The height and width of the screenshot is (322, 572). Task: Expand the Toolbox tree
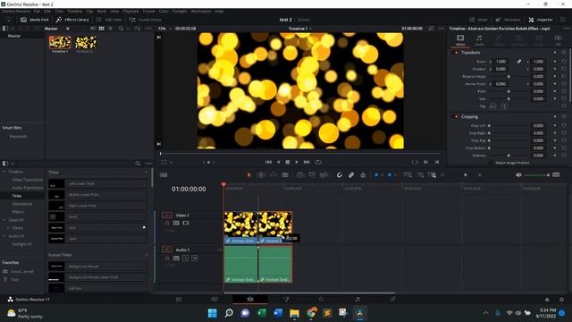(4, 172)
